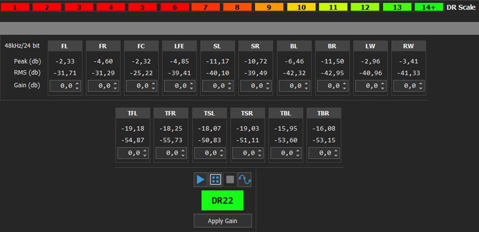Click the TSL RMS value -50,83

[x=210, y=140]
